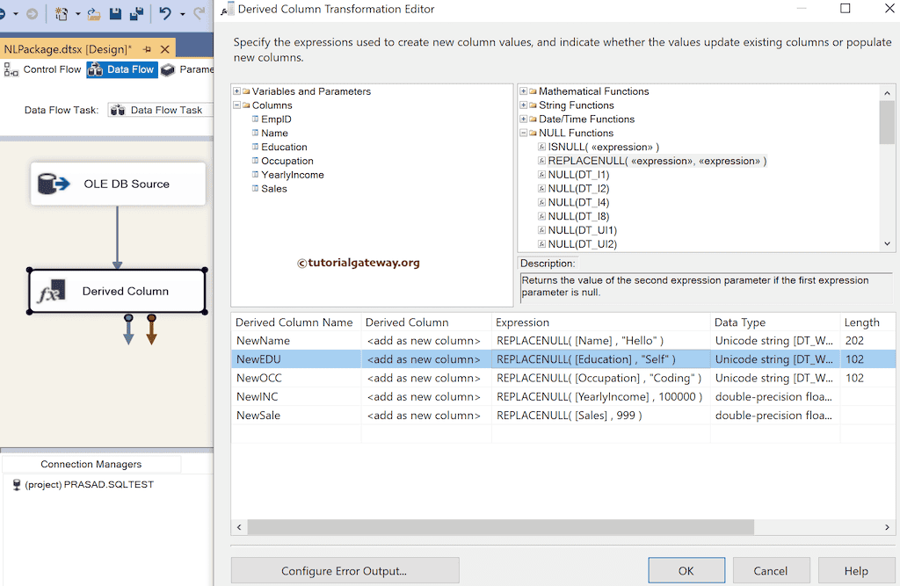Switch to the Control Flow tab
Image resolution: width=900 pixels, height=586 pixels.
point(53,69)
